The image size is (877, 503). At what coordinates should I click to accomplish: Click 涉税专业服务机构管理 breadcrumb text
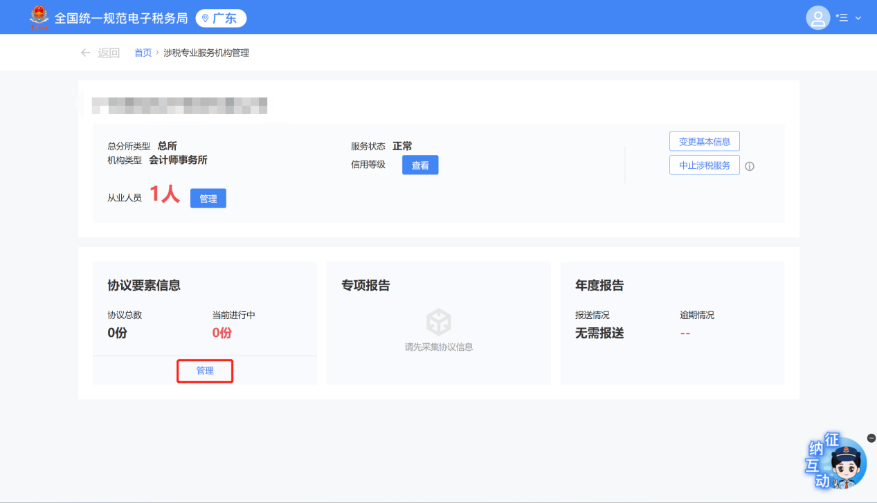coord(206,53)
